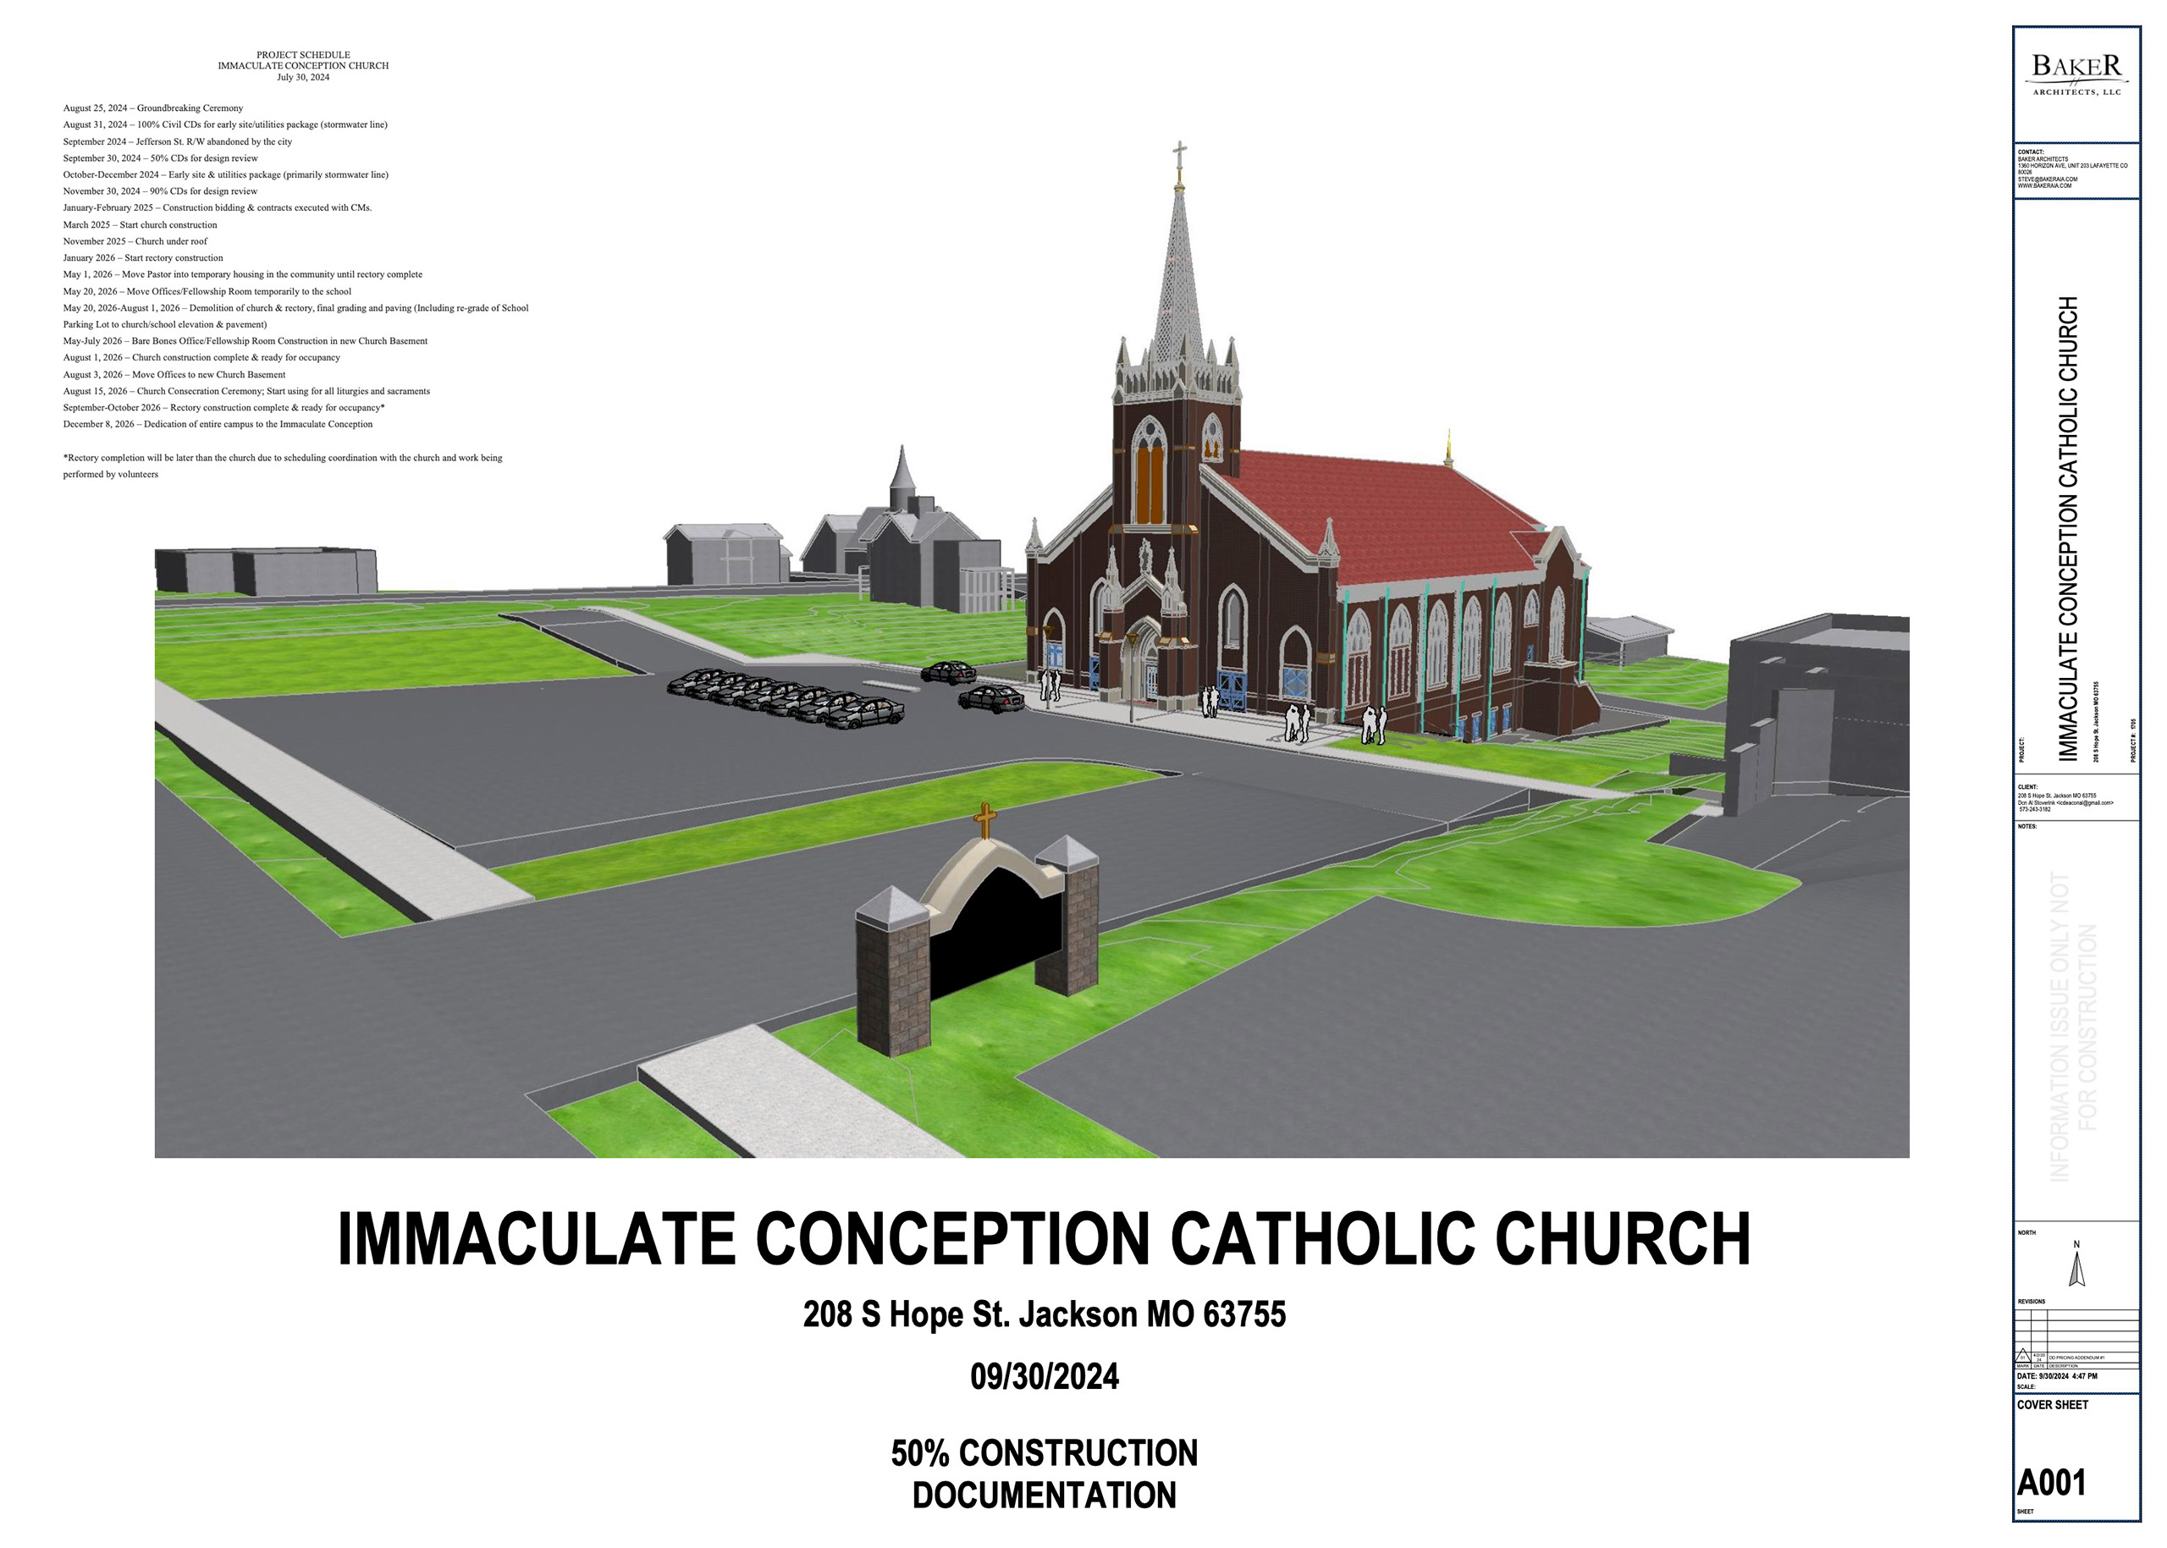Viewport: 2167px width, 1548px height.
Task: Click the Project Schedule heading
Action: tap(303, 55)
